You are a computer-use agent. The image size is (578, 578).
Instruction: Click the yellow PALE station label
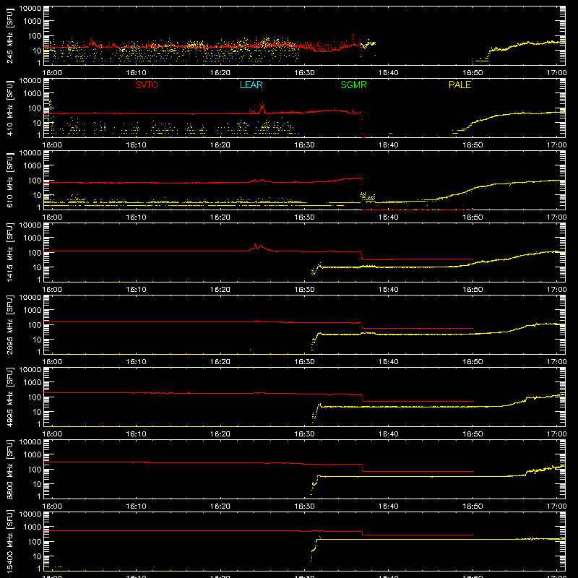tap(460, 85)
